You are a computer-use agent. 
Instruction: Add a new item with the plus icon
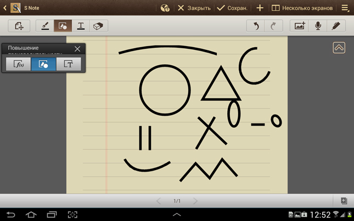point(260,8)
